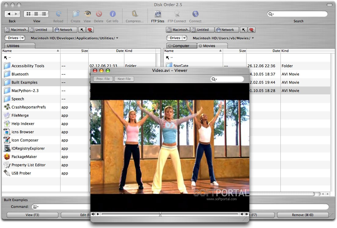Click the Reload toolbar icon

[58, 14]
